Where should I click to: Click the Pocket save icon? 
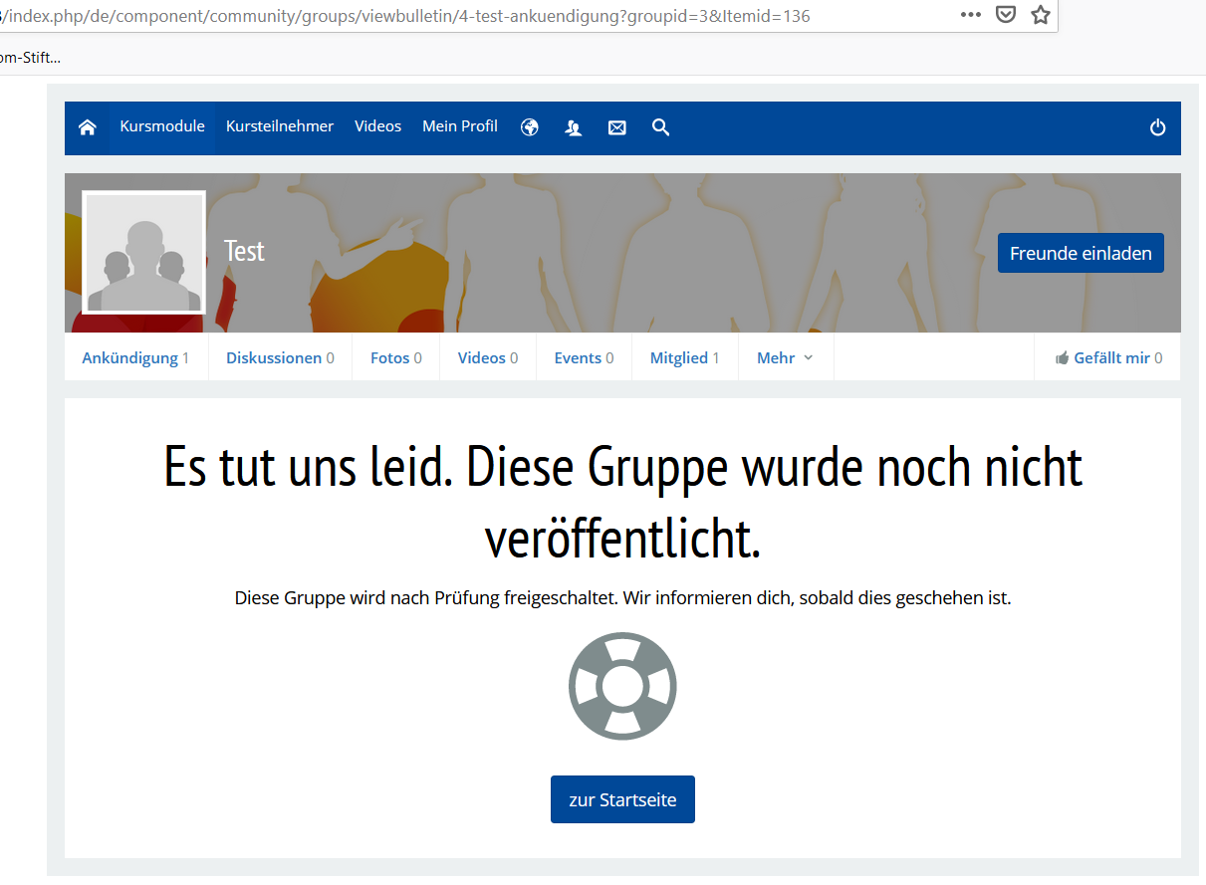click(1007, 15)
